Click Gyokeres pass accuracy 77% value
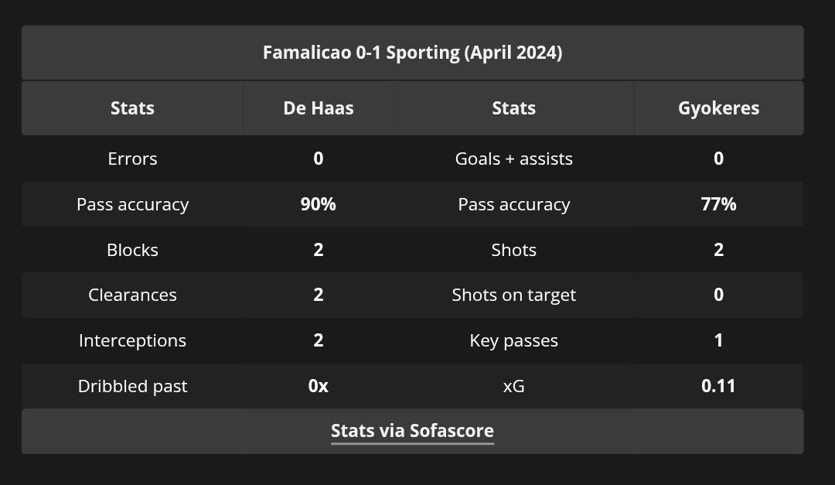Image resolution: width=835 pixels, height=485 pixels. coord(718,204)
